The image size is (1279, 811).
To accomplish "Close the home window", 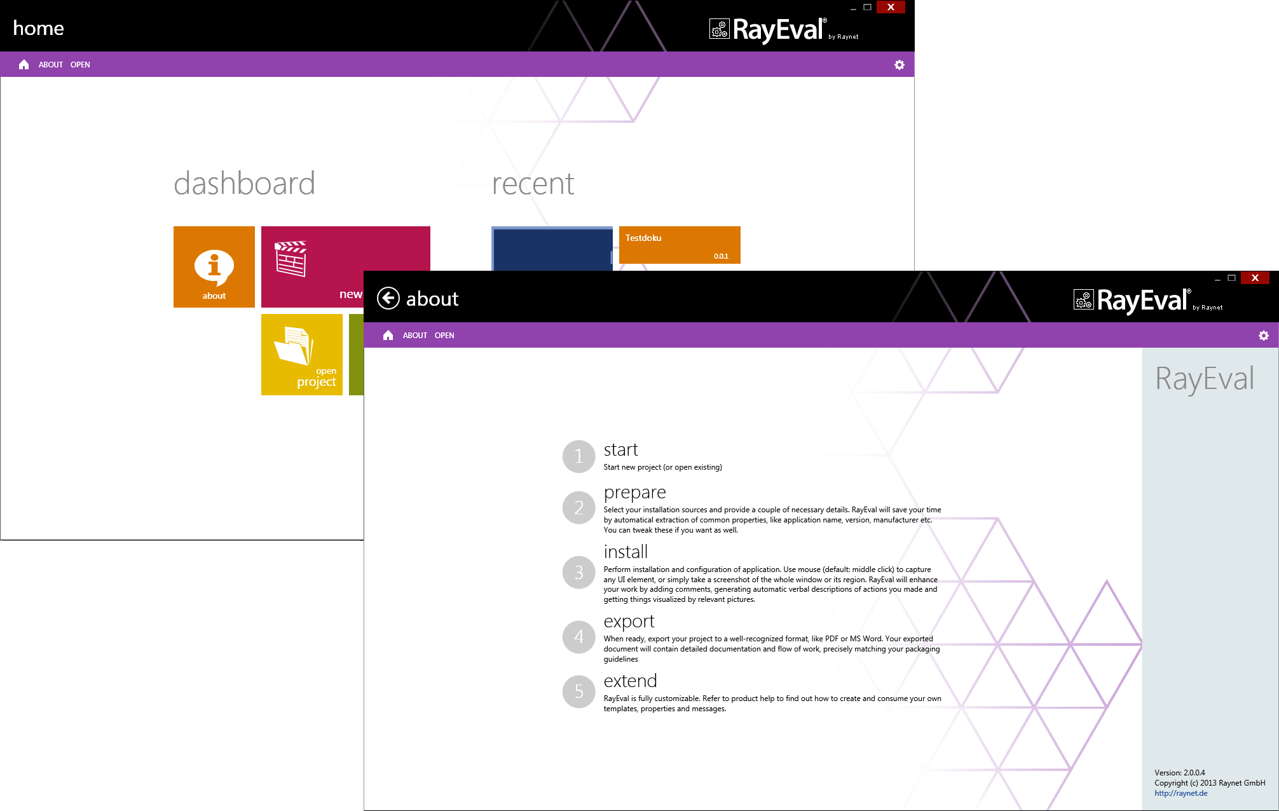I will click(x=891, y=7).
